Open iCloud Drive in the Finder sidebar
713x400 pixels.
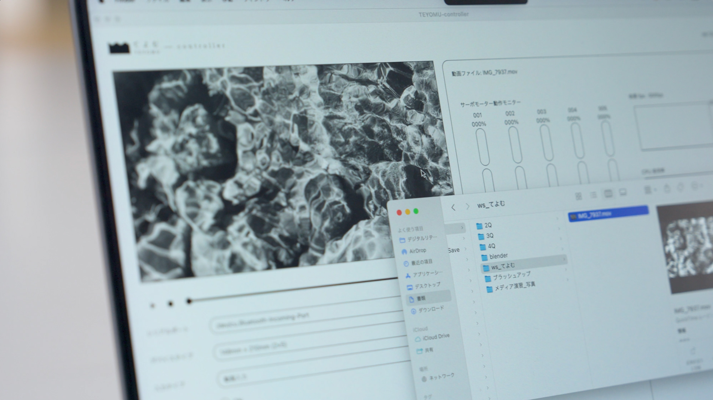[432, 337]
